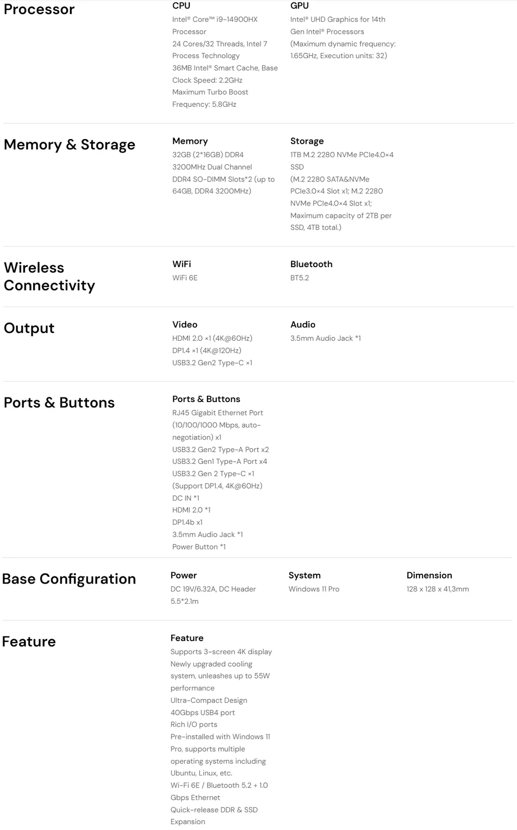Click the Power subheading

click(x=184, y=575)
